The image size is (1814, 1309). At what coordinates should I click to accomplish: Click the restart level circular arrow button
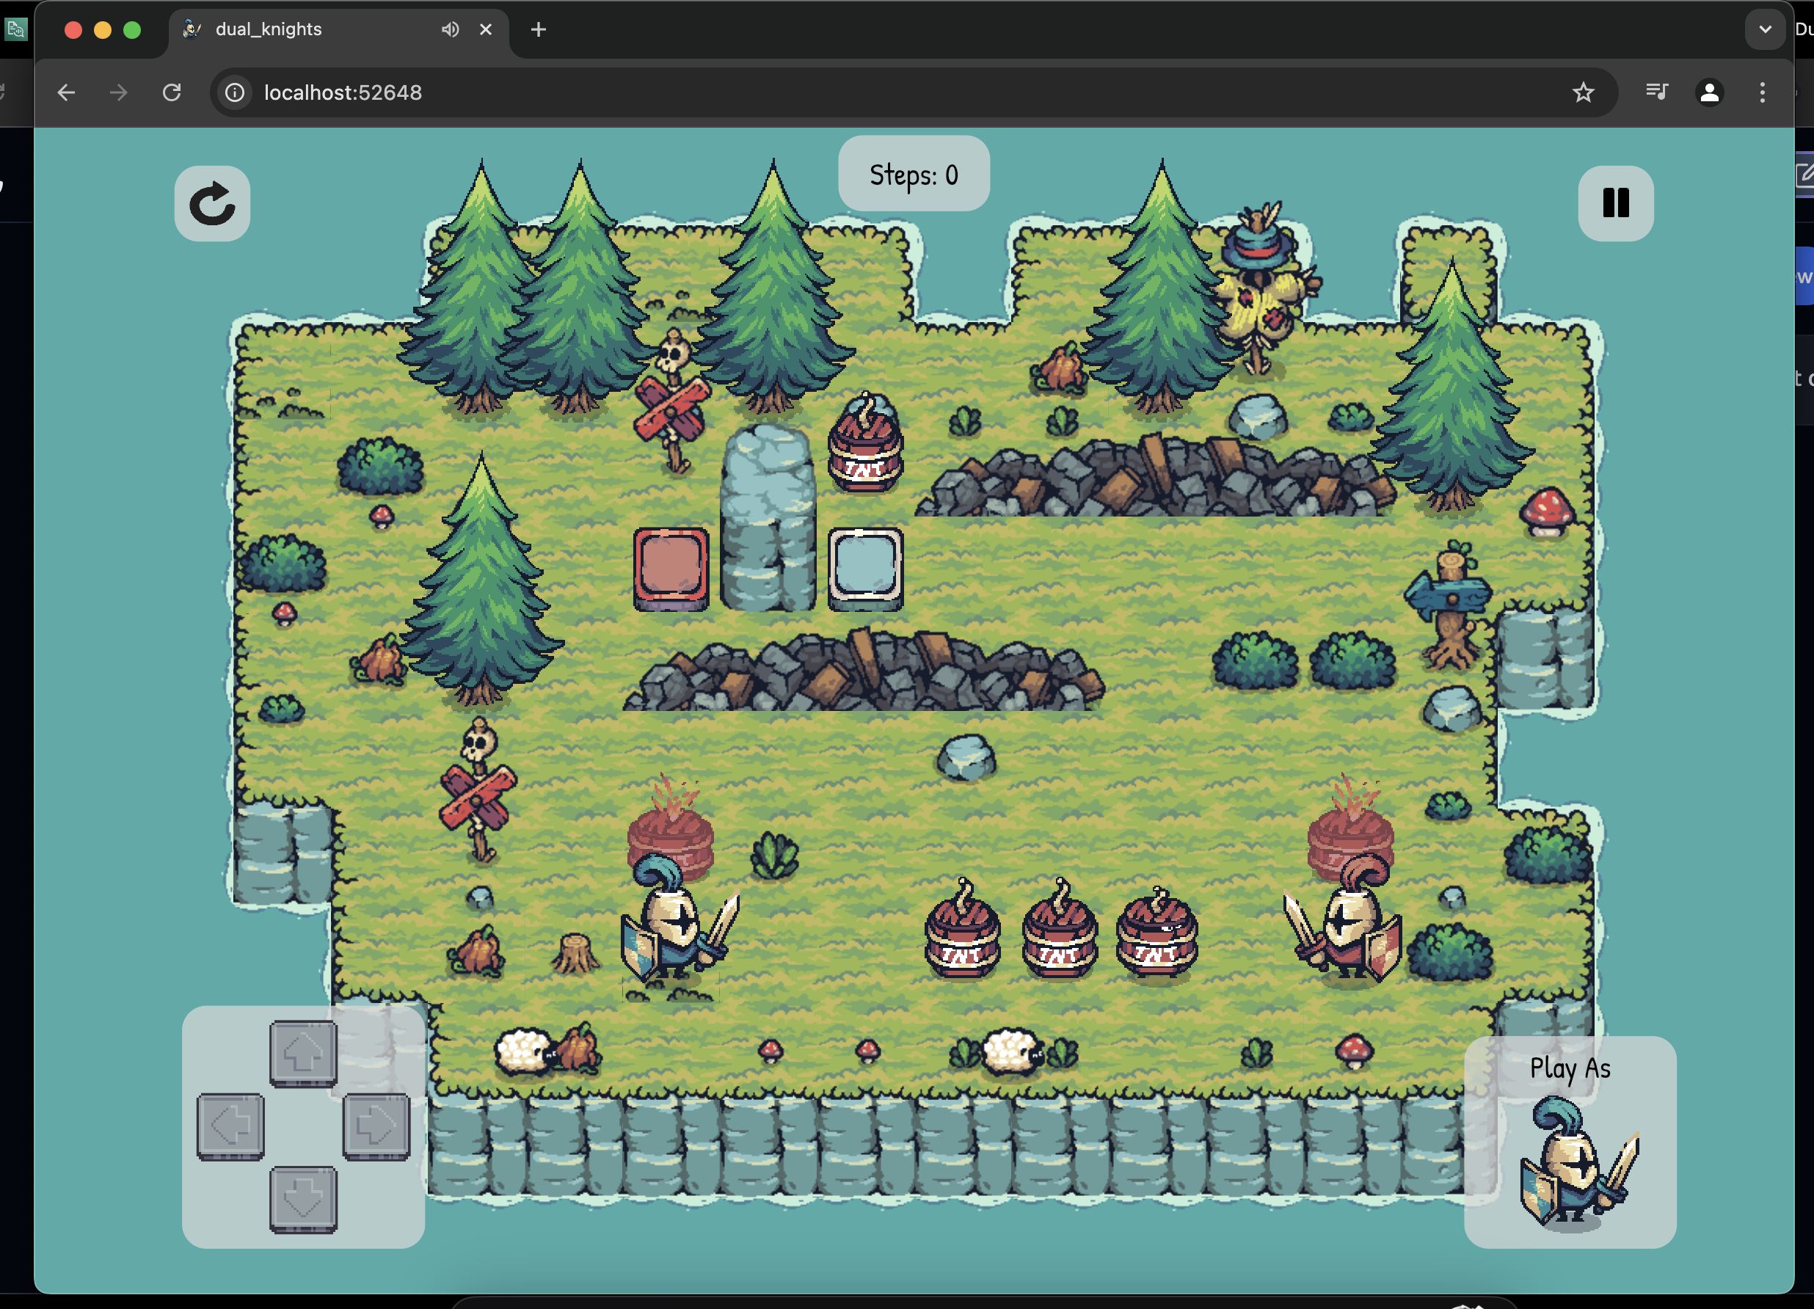pyautogui.click(x=212, y=204)
